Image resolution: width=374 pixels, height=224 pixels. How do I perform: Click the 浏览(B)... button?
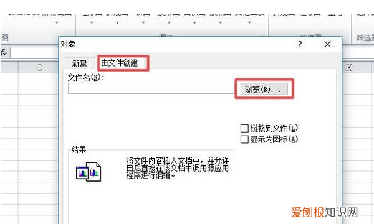(x=264, y=89)
